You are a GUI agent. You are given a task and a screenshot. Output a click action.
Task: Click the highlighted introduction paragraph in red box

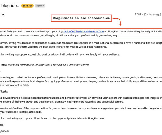point(81,33)
